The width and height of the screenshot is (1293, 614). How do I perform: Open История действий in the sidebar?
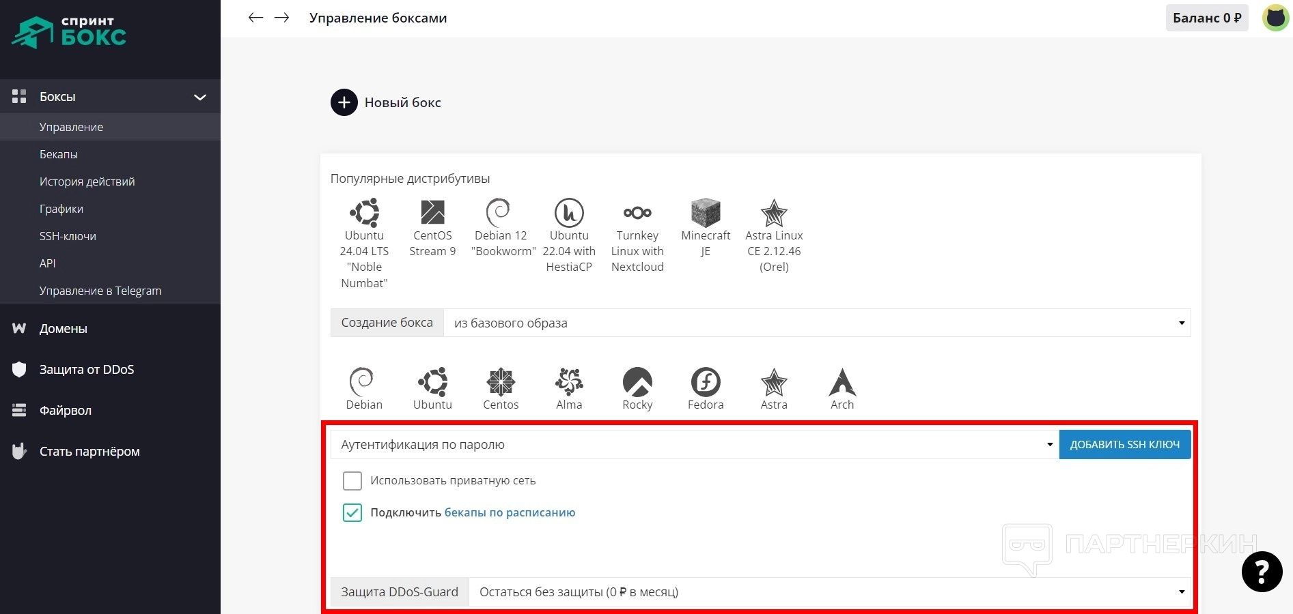(87, 181)
